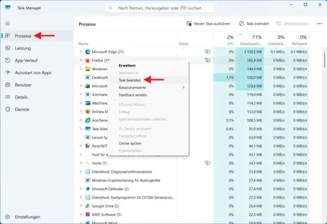327x224 pixels.
Task: Click the Benutzer users icon
Action: point(8,84)
